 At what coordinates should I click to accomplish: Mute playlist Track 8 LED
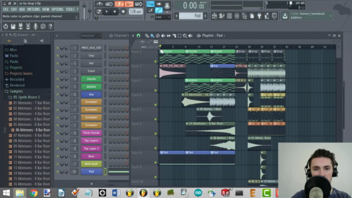(x=155, y=163)
